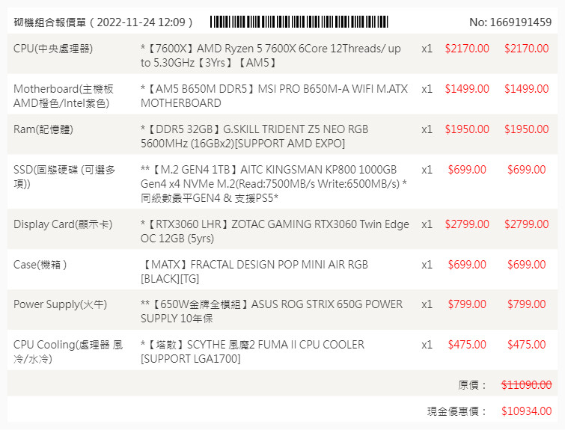Click the Motherboard category label
Image resolution: width=565 pixels, height=430 pixels.
64,96
